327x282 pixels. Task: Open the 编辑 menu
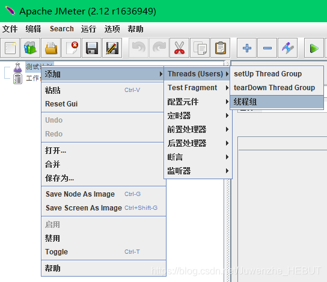tap(33, 29)
